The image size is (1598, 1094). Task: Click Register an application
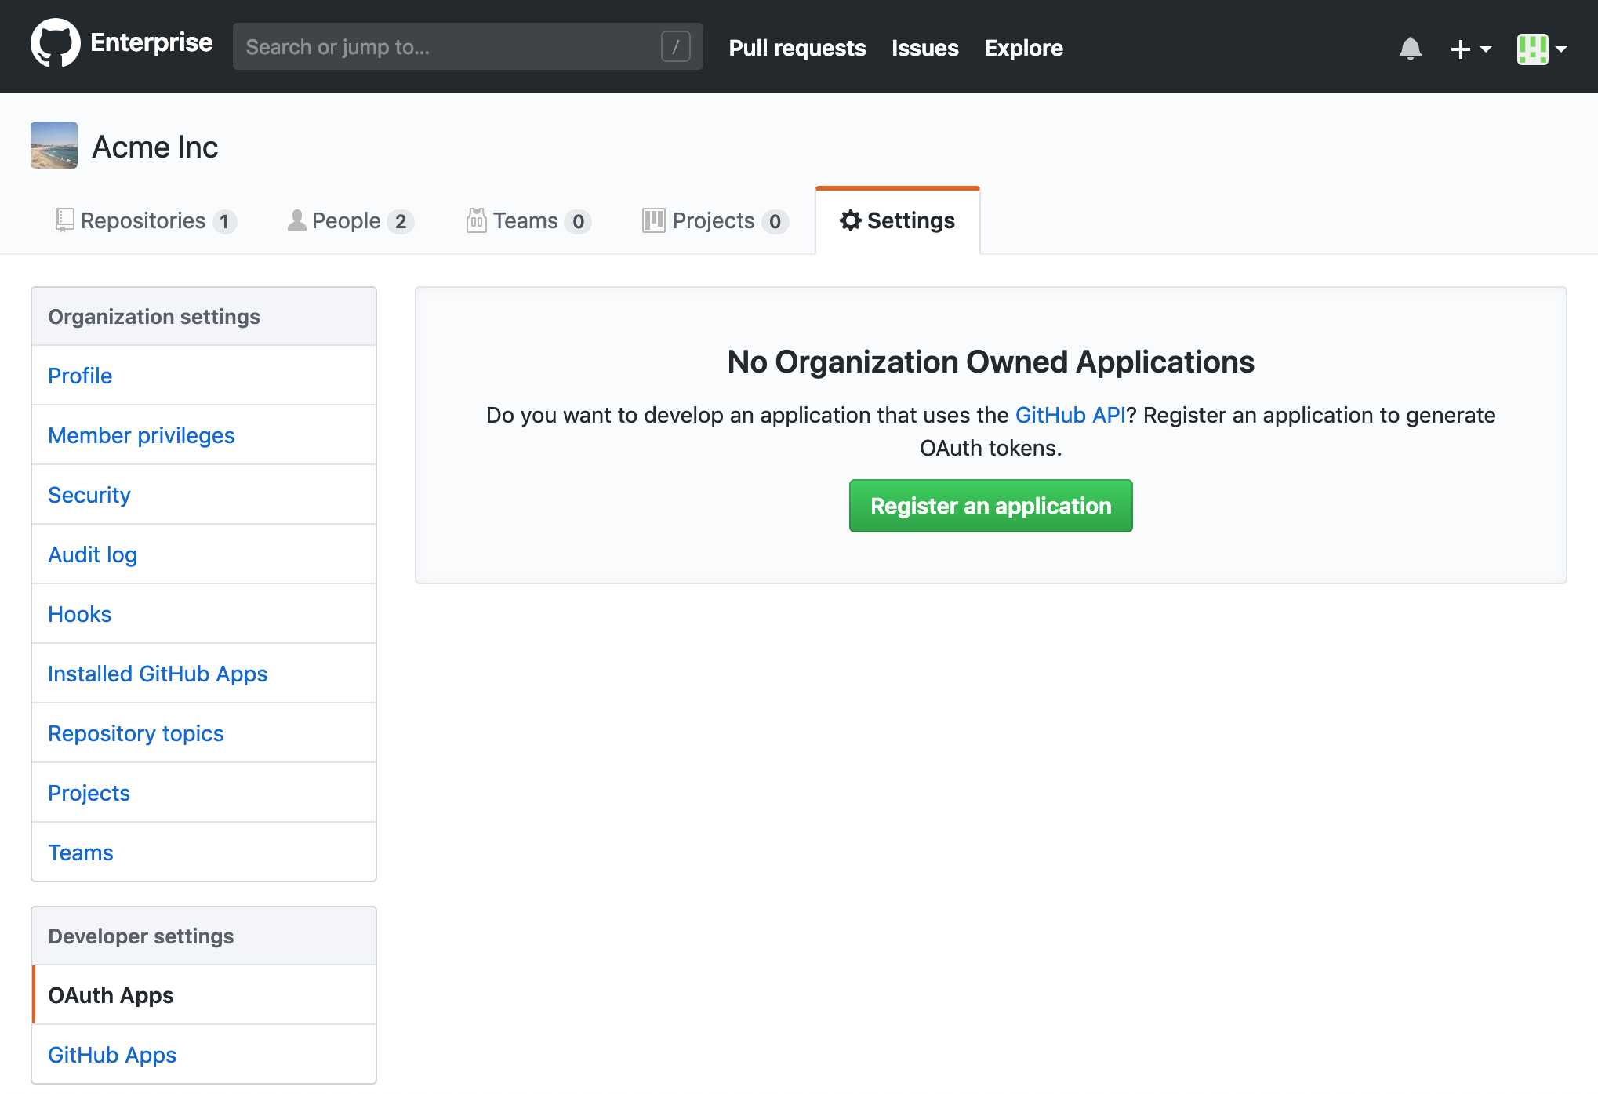coord(990,506)
